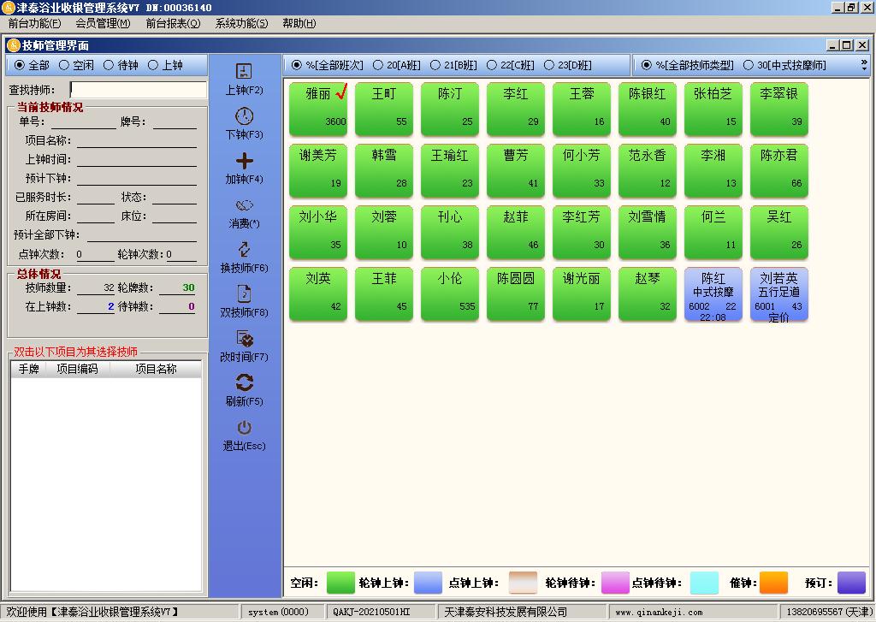Click the orange 催钟 color legend swatch
This screenshot has width=876, height=622.
(x=773, y=583)
